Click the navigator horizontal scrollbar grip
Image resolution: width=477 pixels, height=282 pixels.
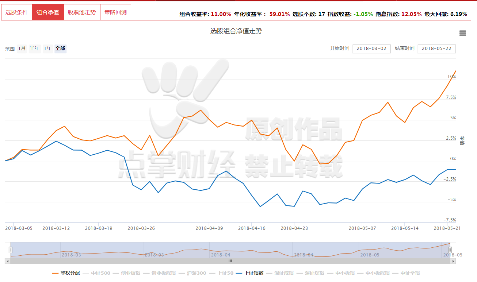[x=230, y=261]
